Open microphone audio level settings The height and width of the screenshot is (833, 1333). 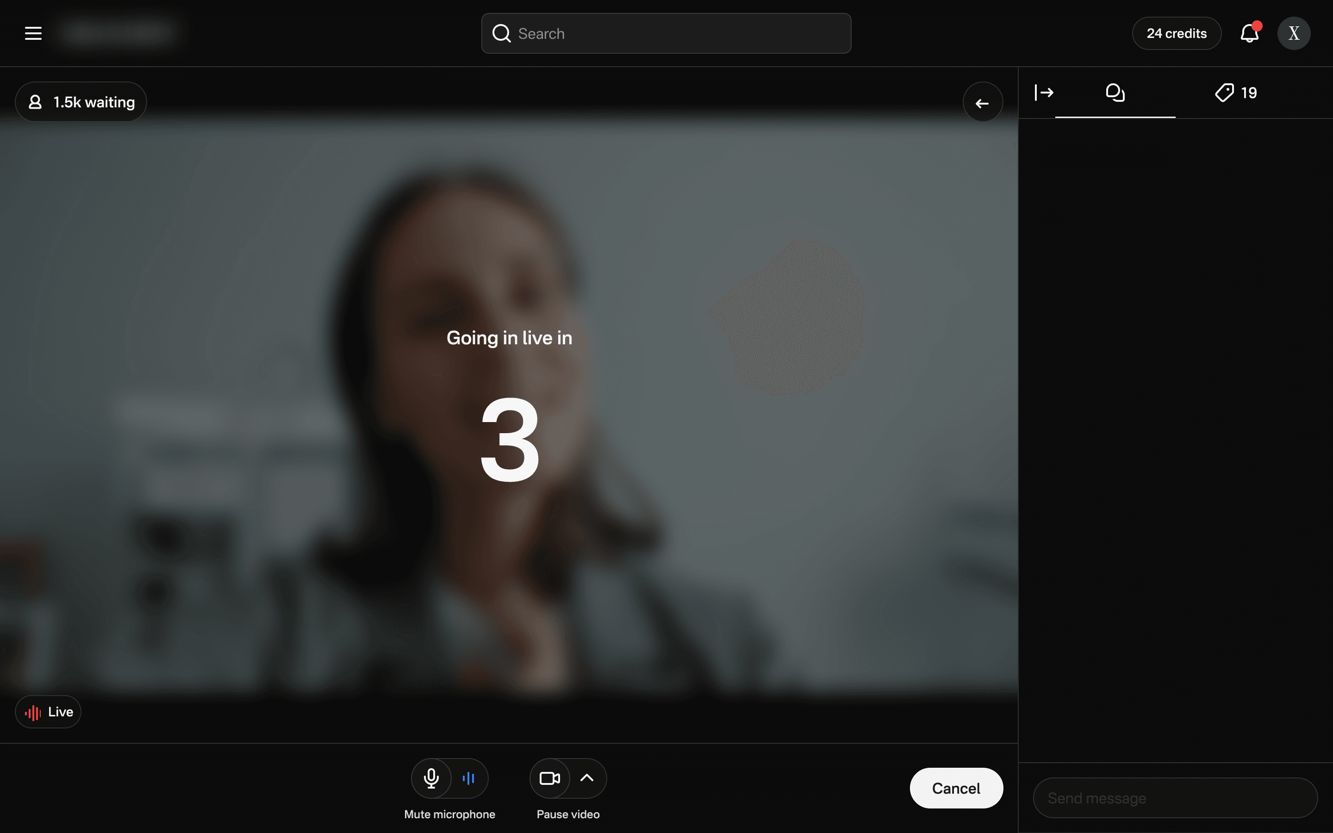point(469,778)
